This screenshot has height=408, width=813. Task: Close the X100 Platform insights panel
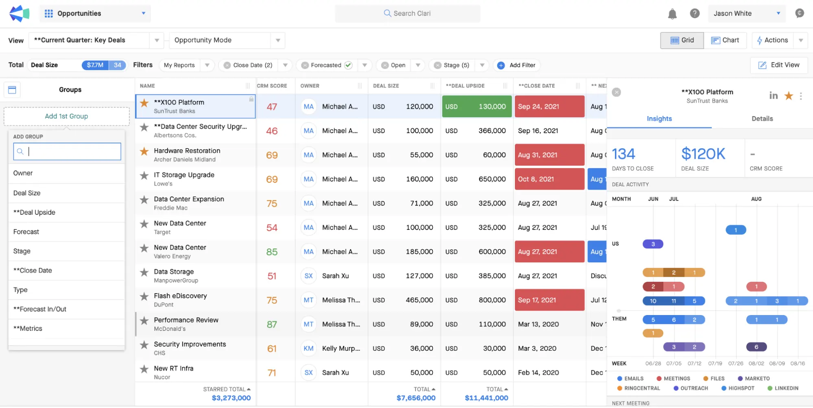(616, 93)
